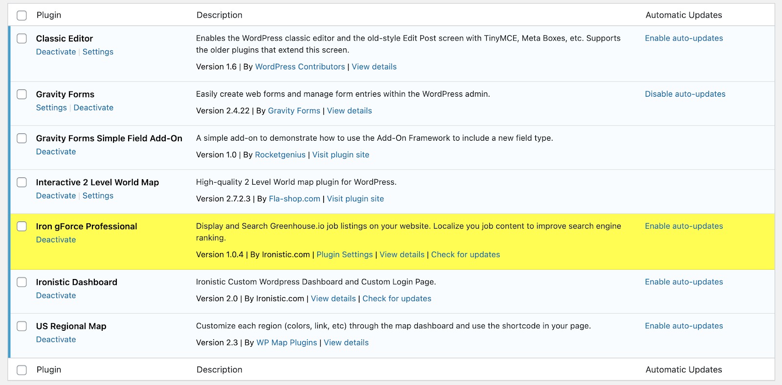The width and height of the screenshot is (782, 385).
Task: Select the Iron gForce Professional checkbox
Action: 22,226
